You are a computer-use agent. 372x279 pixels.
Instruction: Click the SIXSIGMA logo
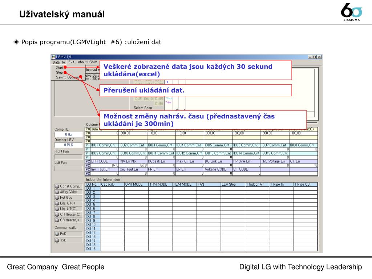click(x=352, y=12)
